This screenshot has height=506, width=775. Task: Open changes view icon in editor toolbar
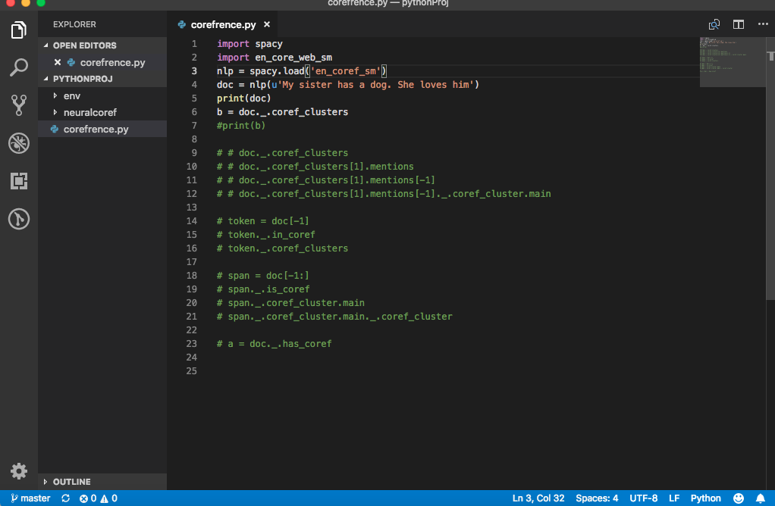coord(714,24)
